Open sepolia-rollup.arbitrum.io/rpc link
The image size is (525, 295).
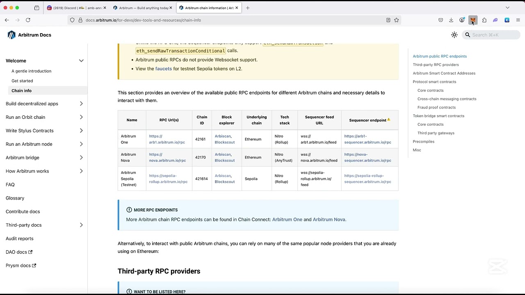(168, 179)
